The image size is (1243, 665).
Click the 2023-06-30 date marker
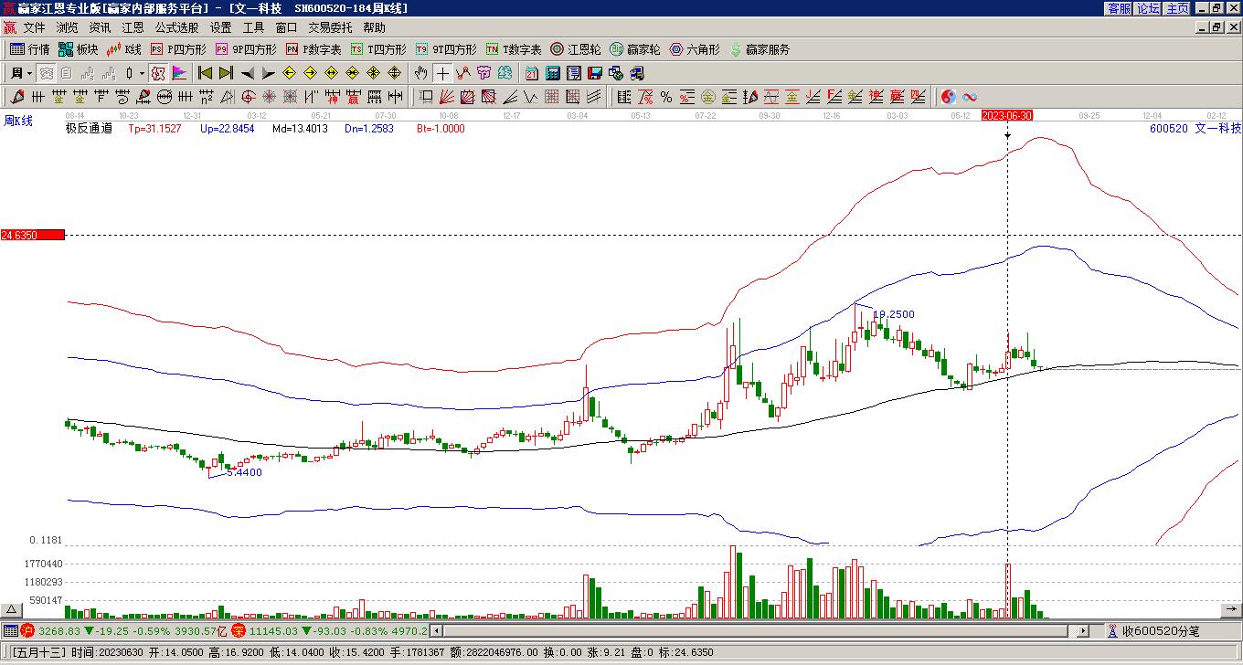(x=1007, y=115)
